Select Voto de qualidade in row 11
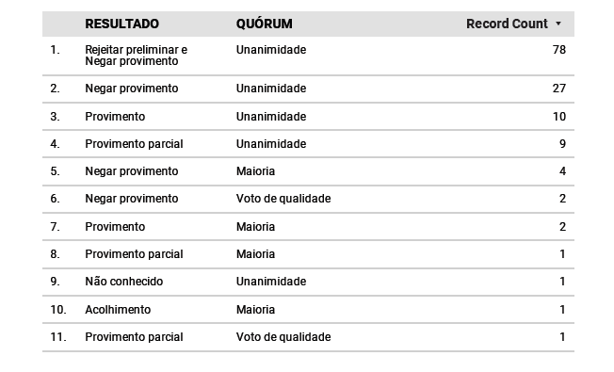The width and height of the screenshot is (614, 372). 283,337
